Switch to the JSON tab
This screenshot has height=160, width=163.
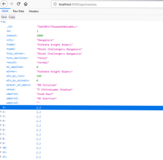(x=5, y=11)
